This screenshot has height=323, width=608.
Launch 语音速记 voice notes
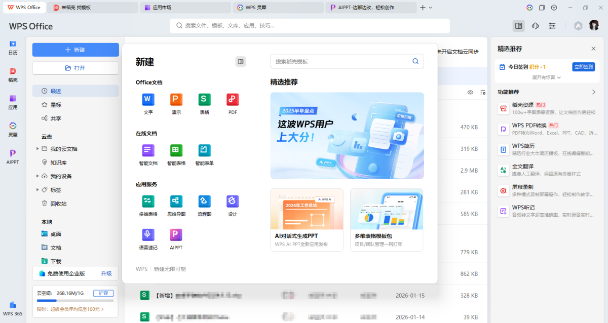pos(148,235)
